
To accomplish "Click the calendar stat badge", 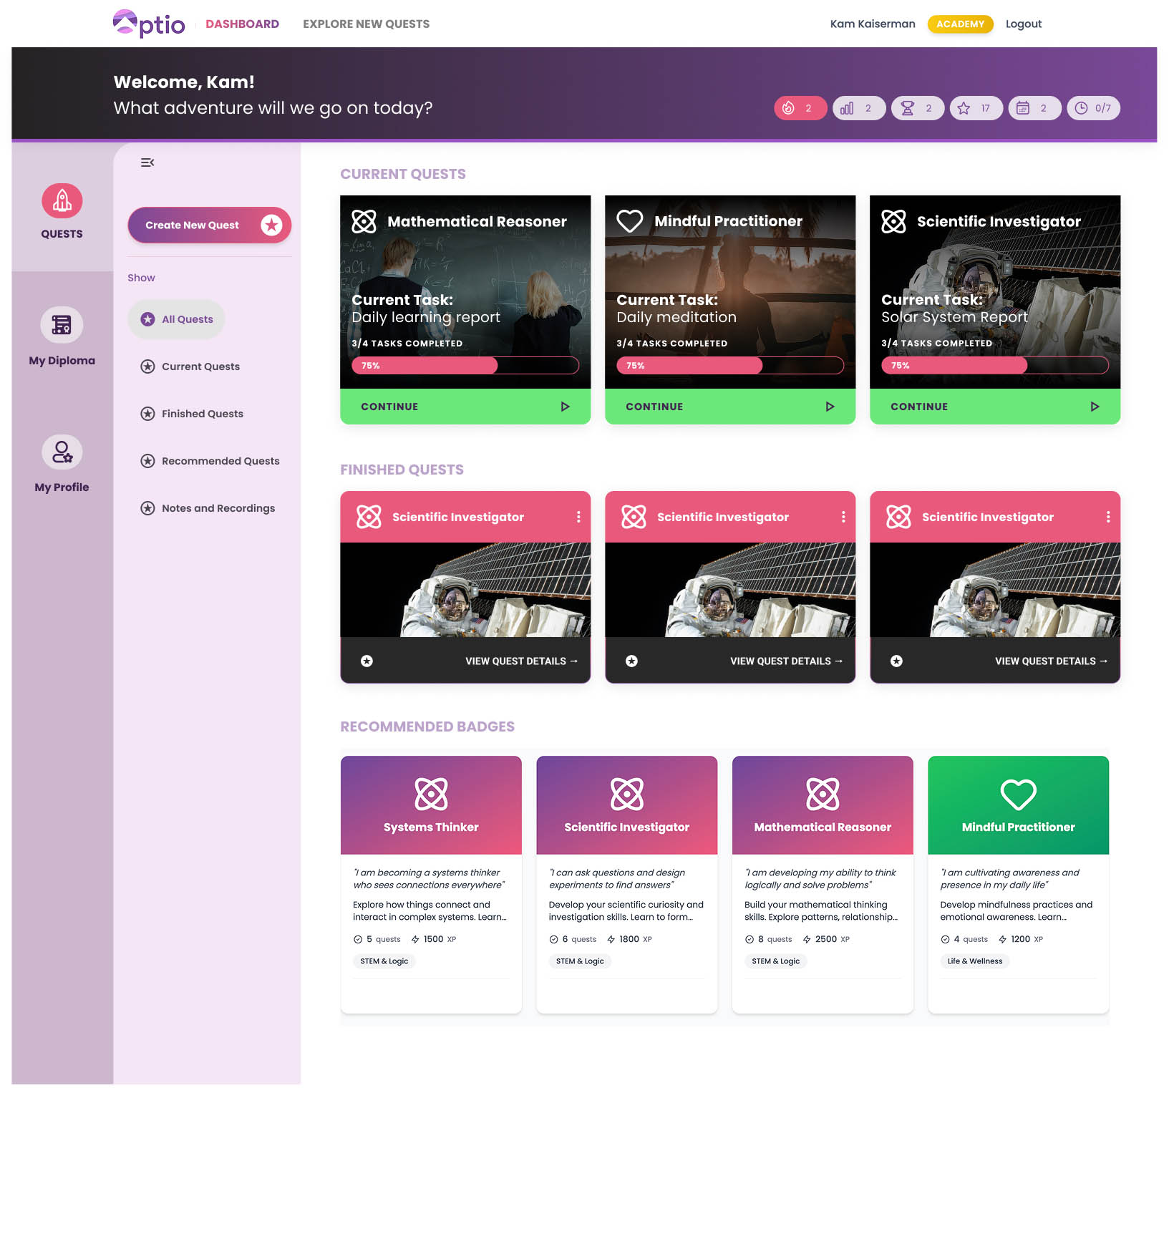I will pos(1034,108).
